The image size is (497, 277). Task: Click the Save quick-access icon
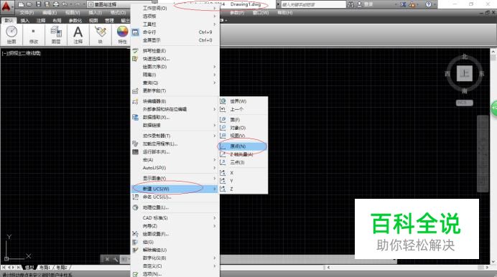tap(38, 4)
